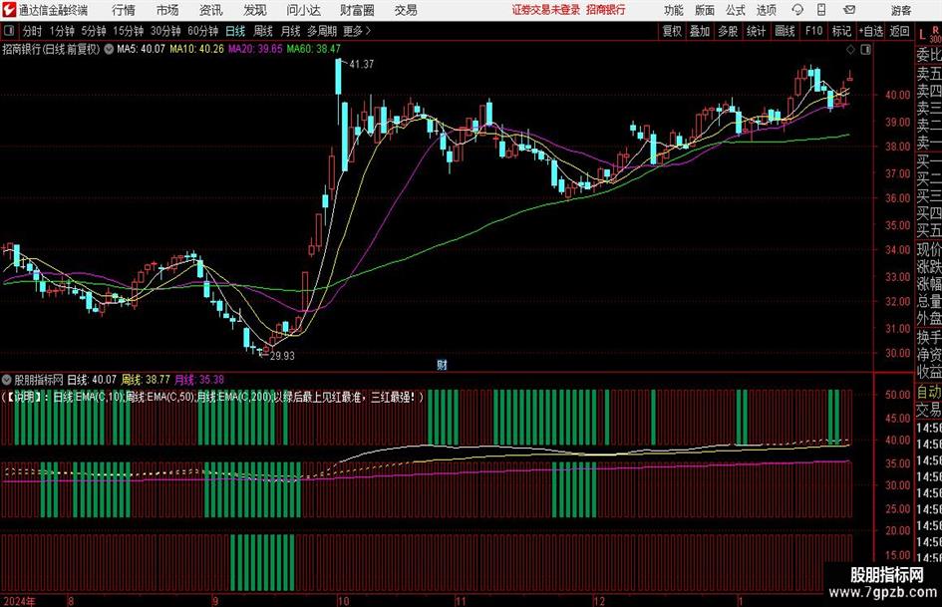The height and width of the screenshot is (607, 942).
Task: Open the mobile phone icon
Action: tap(821, 10)
